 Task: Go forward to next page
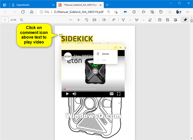pos(14,12)
